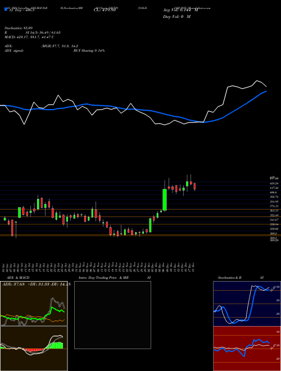This screenshot has height=371, width=281.
Task: Click the 417.42 price axis label
Action: pos(274,188)
